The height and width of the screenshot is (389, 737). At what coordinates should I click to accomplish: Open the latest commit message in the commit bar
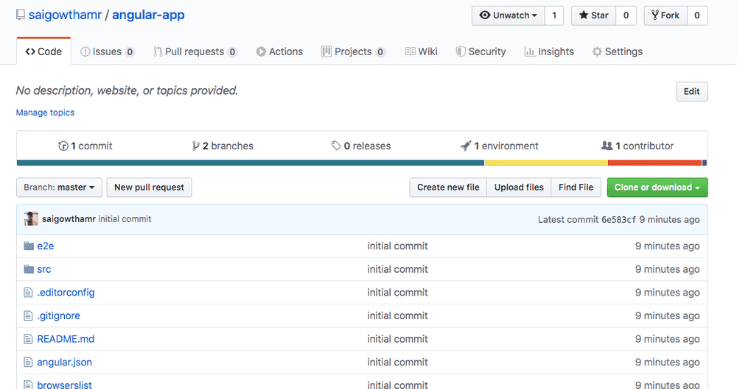(125, 219)
